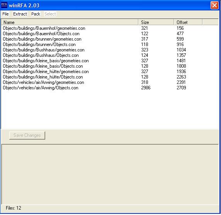Image resolution: width=221 pixels, height=215 pixels.
Task: Sort the list by Name column header
Action: pos(70,22)
